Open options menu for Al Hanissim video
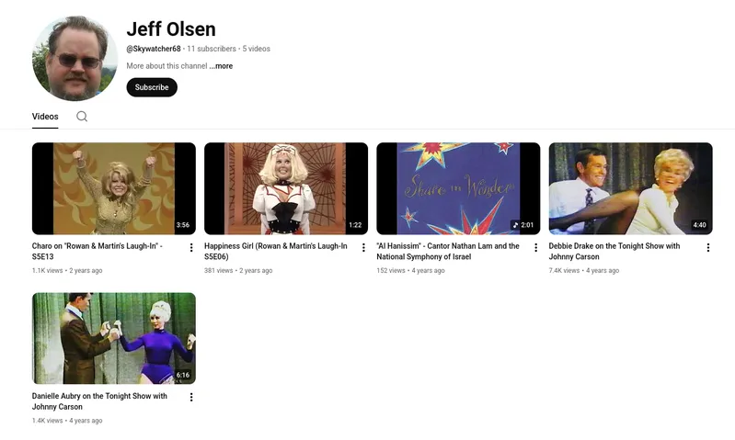Viewport: 735px width, 440px height. (535, 248)
